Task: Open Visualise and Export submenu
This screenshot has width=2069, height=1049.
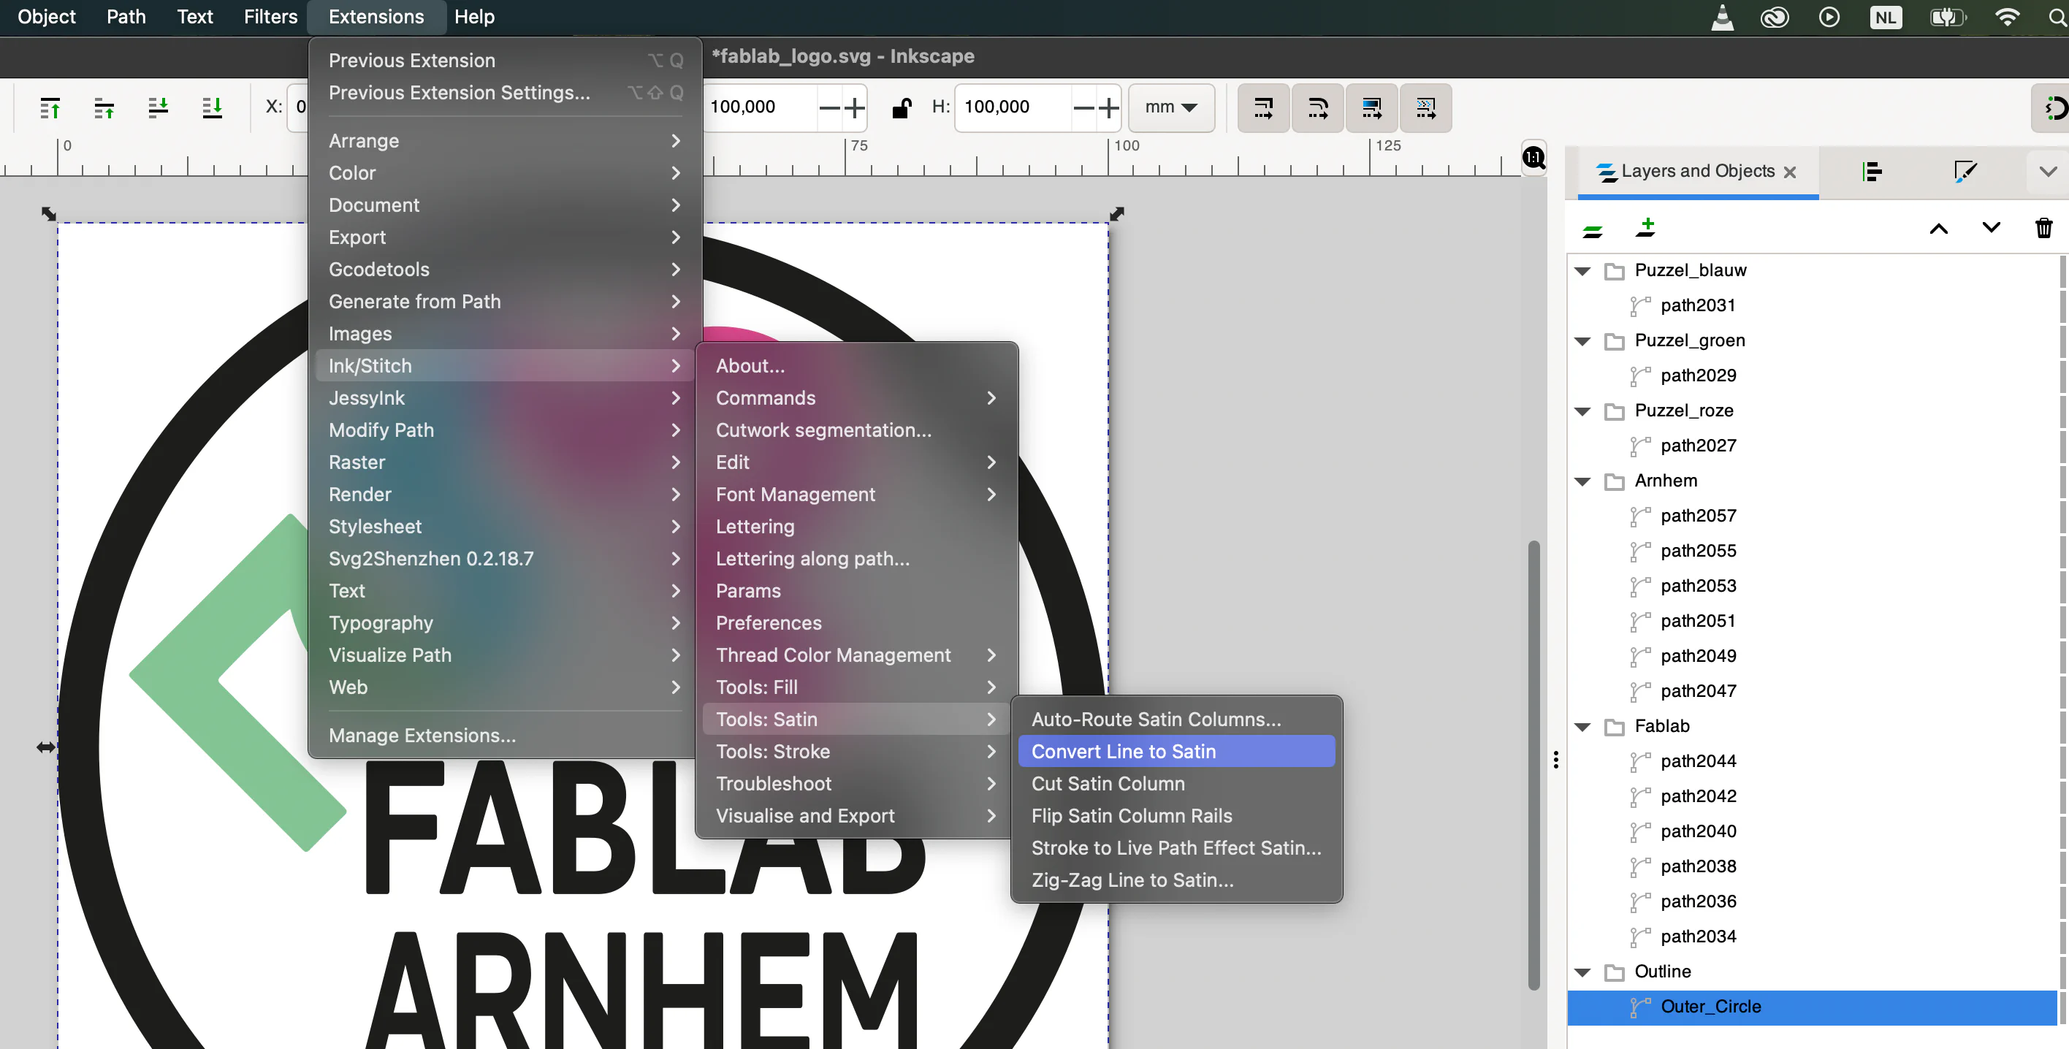Action: click(x=856, y=815)
